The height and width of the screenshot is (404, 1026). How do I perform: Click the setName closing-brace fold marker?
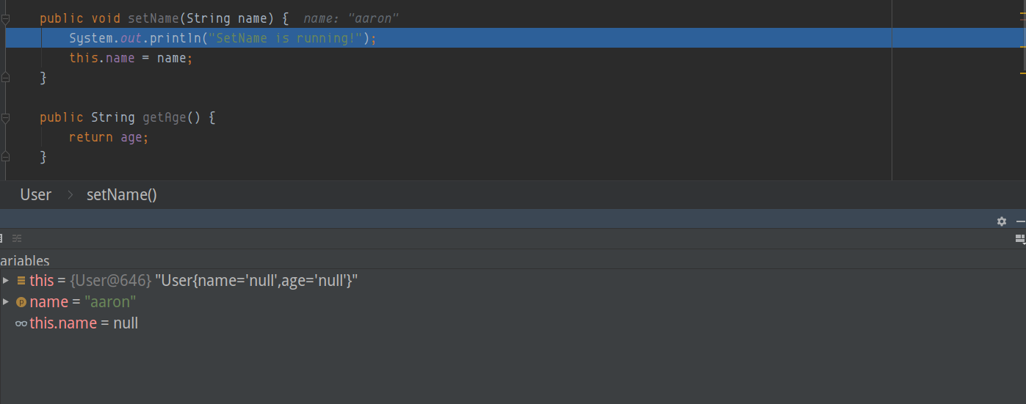coord(6,77)
